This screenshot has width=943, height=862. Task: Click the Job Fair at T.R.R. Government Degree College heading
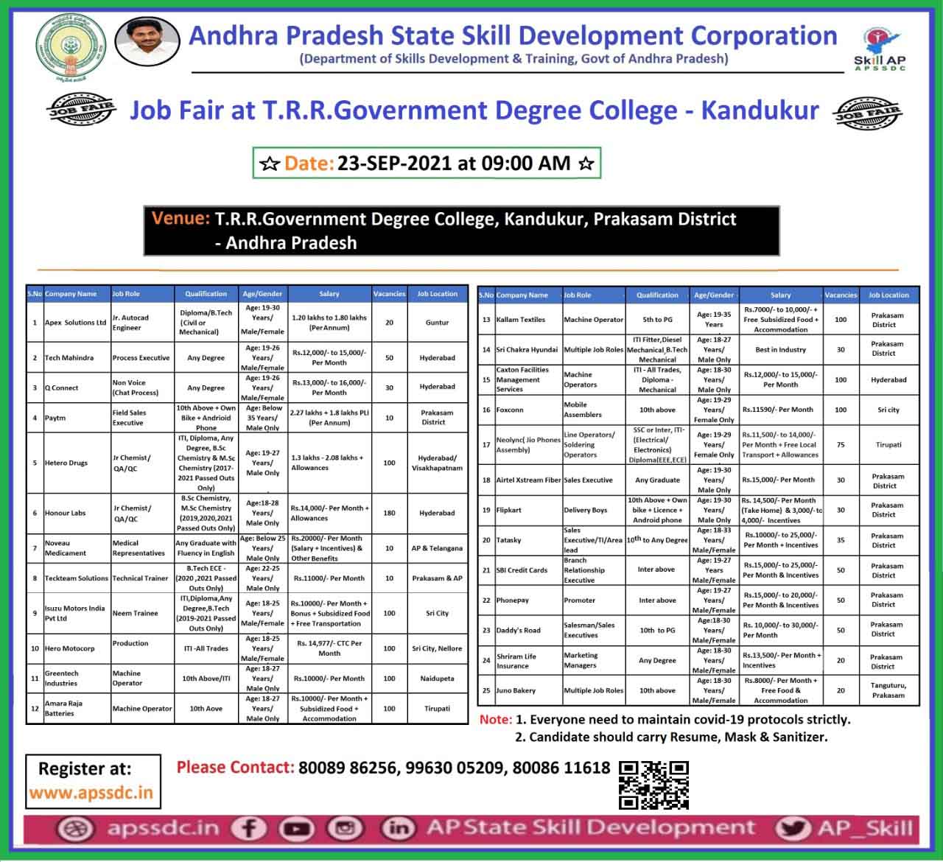pos(474,111)
